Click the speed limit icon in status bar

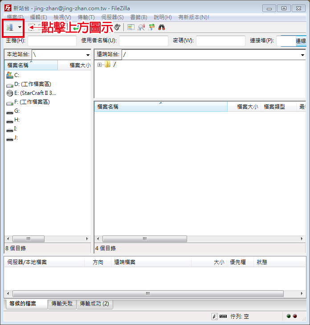(x=223, y=316)
